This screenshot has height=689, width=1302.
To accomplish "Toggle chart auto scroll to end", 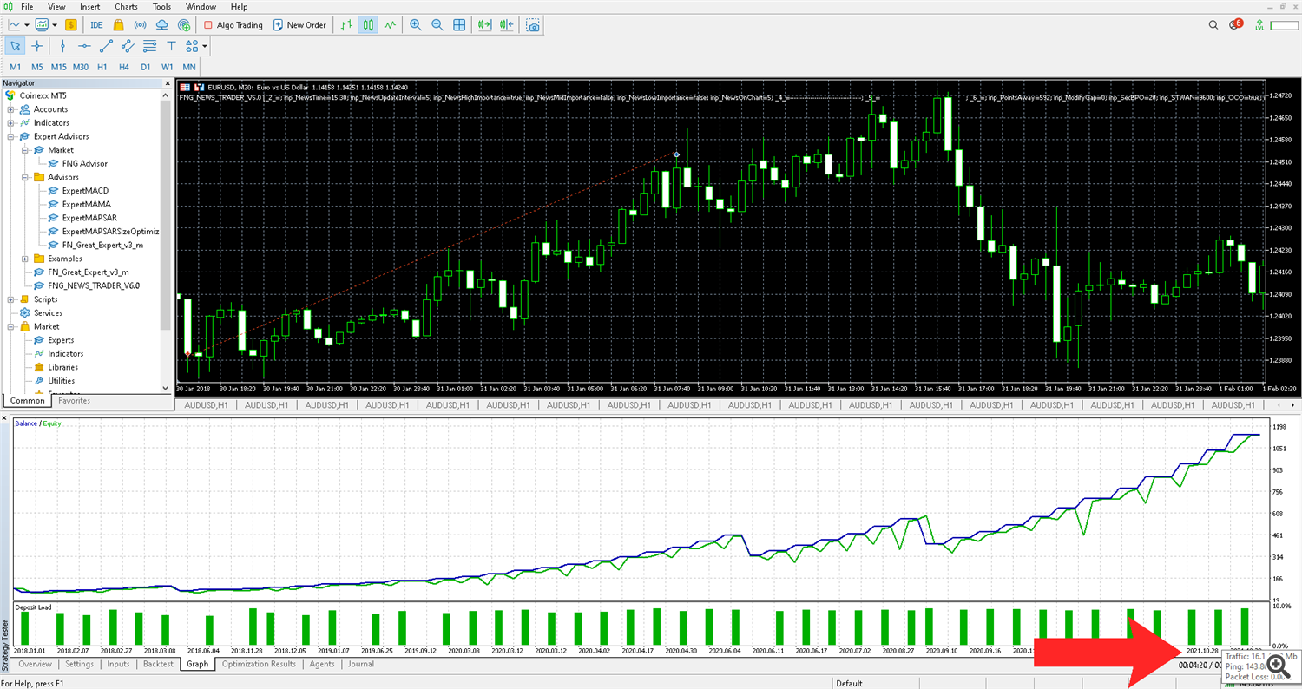I will pyautogui.click(x=485, y=25).
